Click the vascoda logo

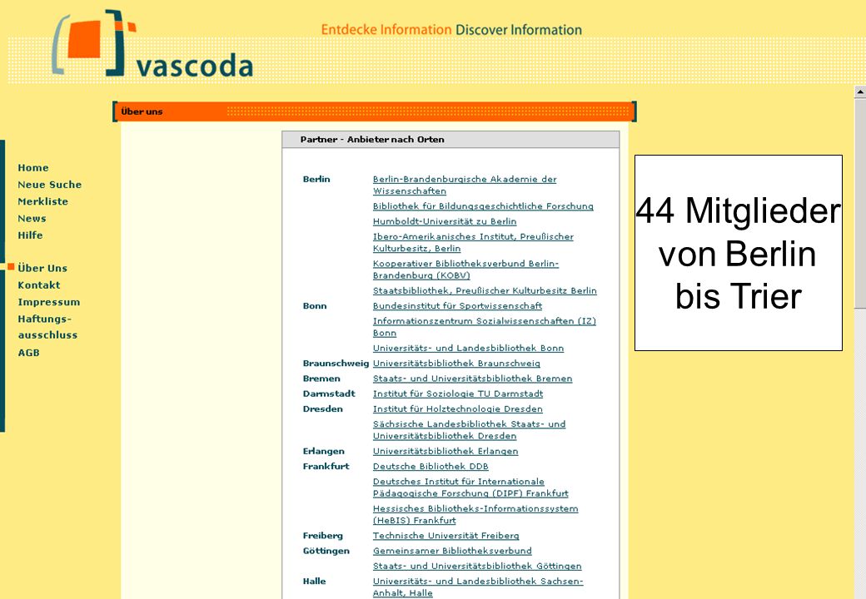coord(152,44)
